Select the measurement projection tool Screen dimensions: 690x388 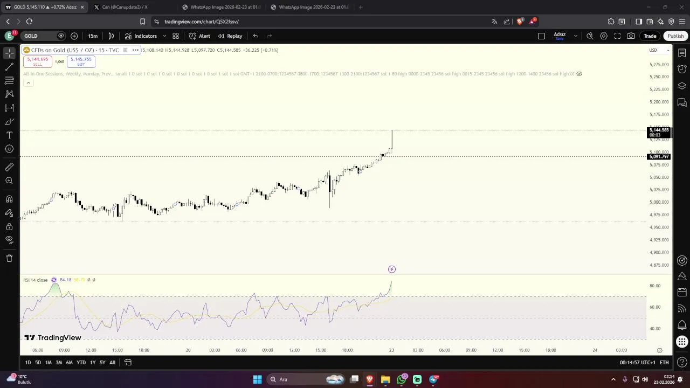pos(9,108)
